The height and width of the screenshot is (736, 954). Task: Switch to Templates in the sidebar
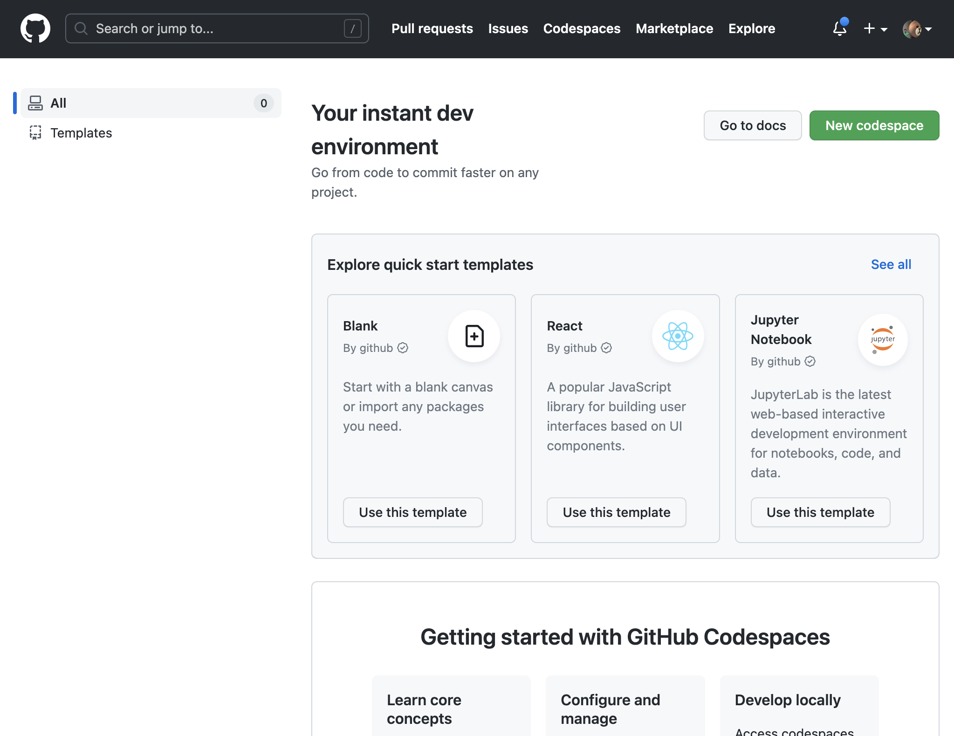pos(81,133)
